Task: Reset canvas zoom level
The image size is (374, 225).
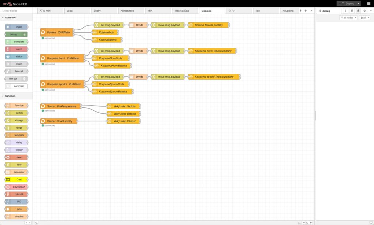Action: click(307, 222)
